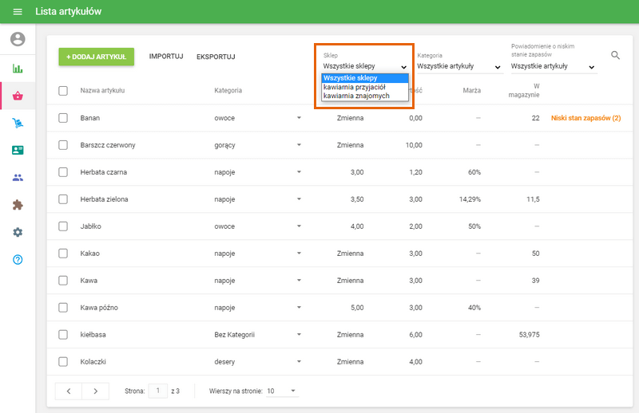Open the integrations puzzle piece icon
Screen dimensions: 639x413
pos(18,205)
